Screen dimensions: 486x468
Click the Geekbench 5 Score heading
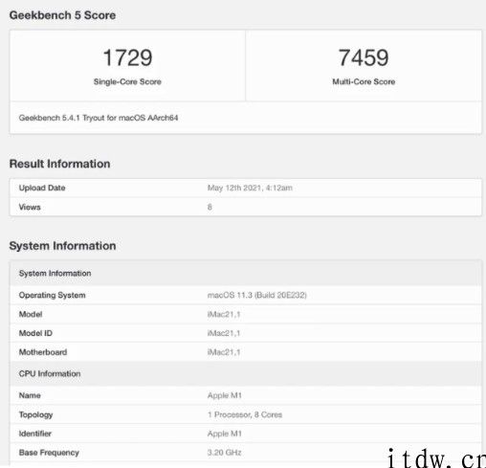pyautogui.click(x=62, y=15)
